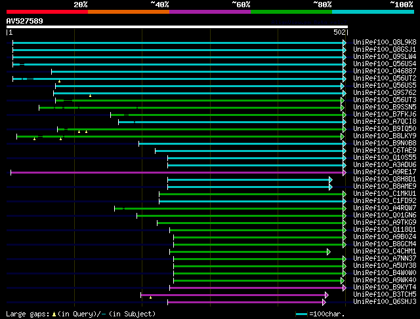Click the yellow gap marker under the UniRef100_Q56UT2 bar
This screenshot has height=319, width=420.
(59, 81)
